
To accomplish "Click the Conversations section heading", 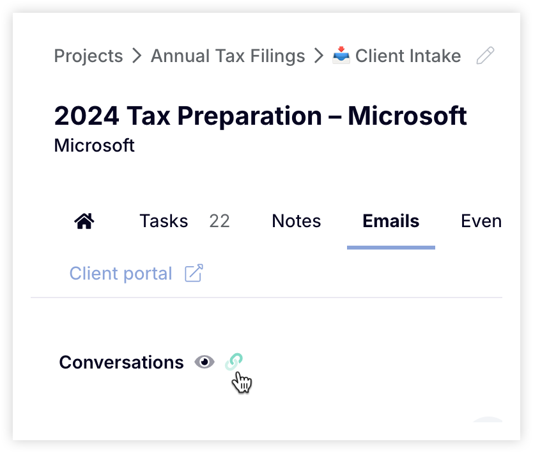I will coord(121,362).
